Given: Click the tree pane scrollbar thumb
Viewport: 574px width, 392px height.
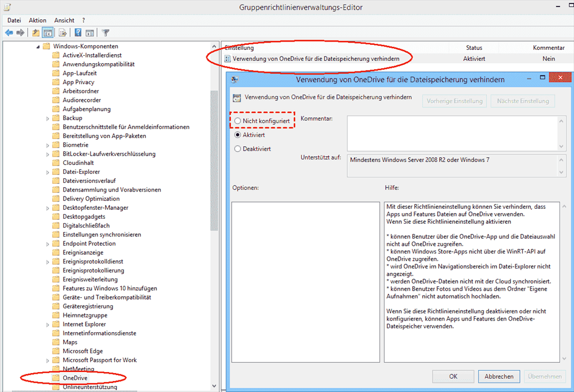Looking at the screenshot, I should pyautogui.click(x=214, y=160).
